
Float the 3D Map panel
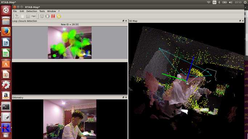(x=240, y=21)
